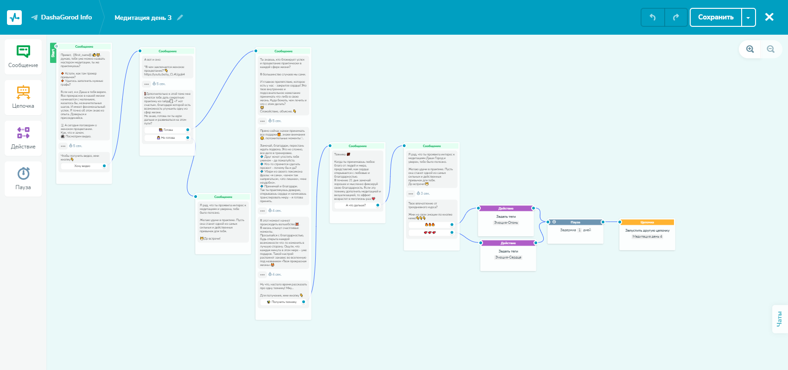
Task: Select the "Не готова" button
Action: point(167,138)
